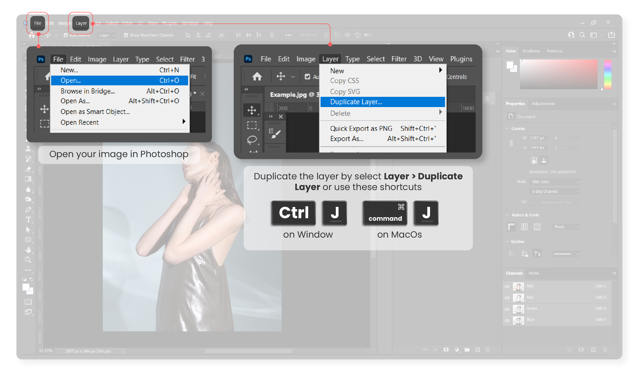Hide the Green channel eye icon
This screenshot has height=373, width=639.
click(x=507, y=309)
